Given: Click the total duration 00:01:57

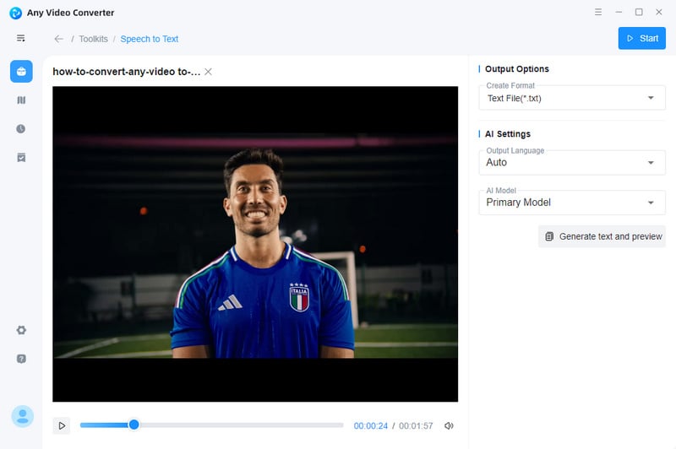Looking at the screenshot, I should (x=416, y=425).
